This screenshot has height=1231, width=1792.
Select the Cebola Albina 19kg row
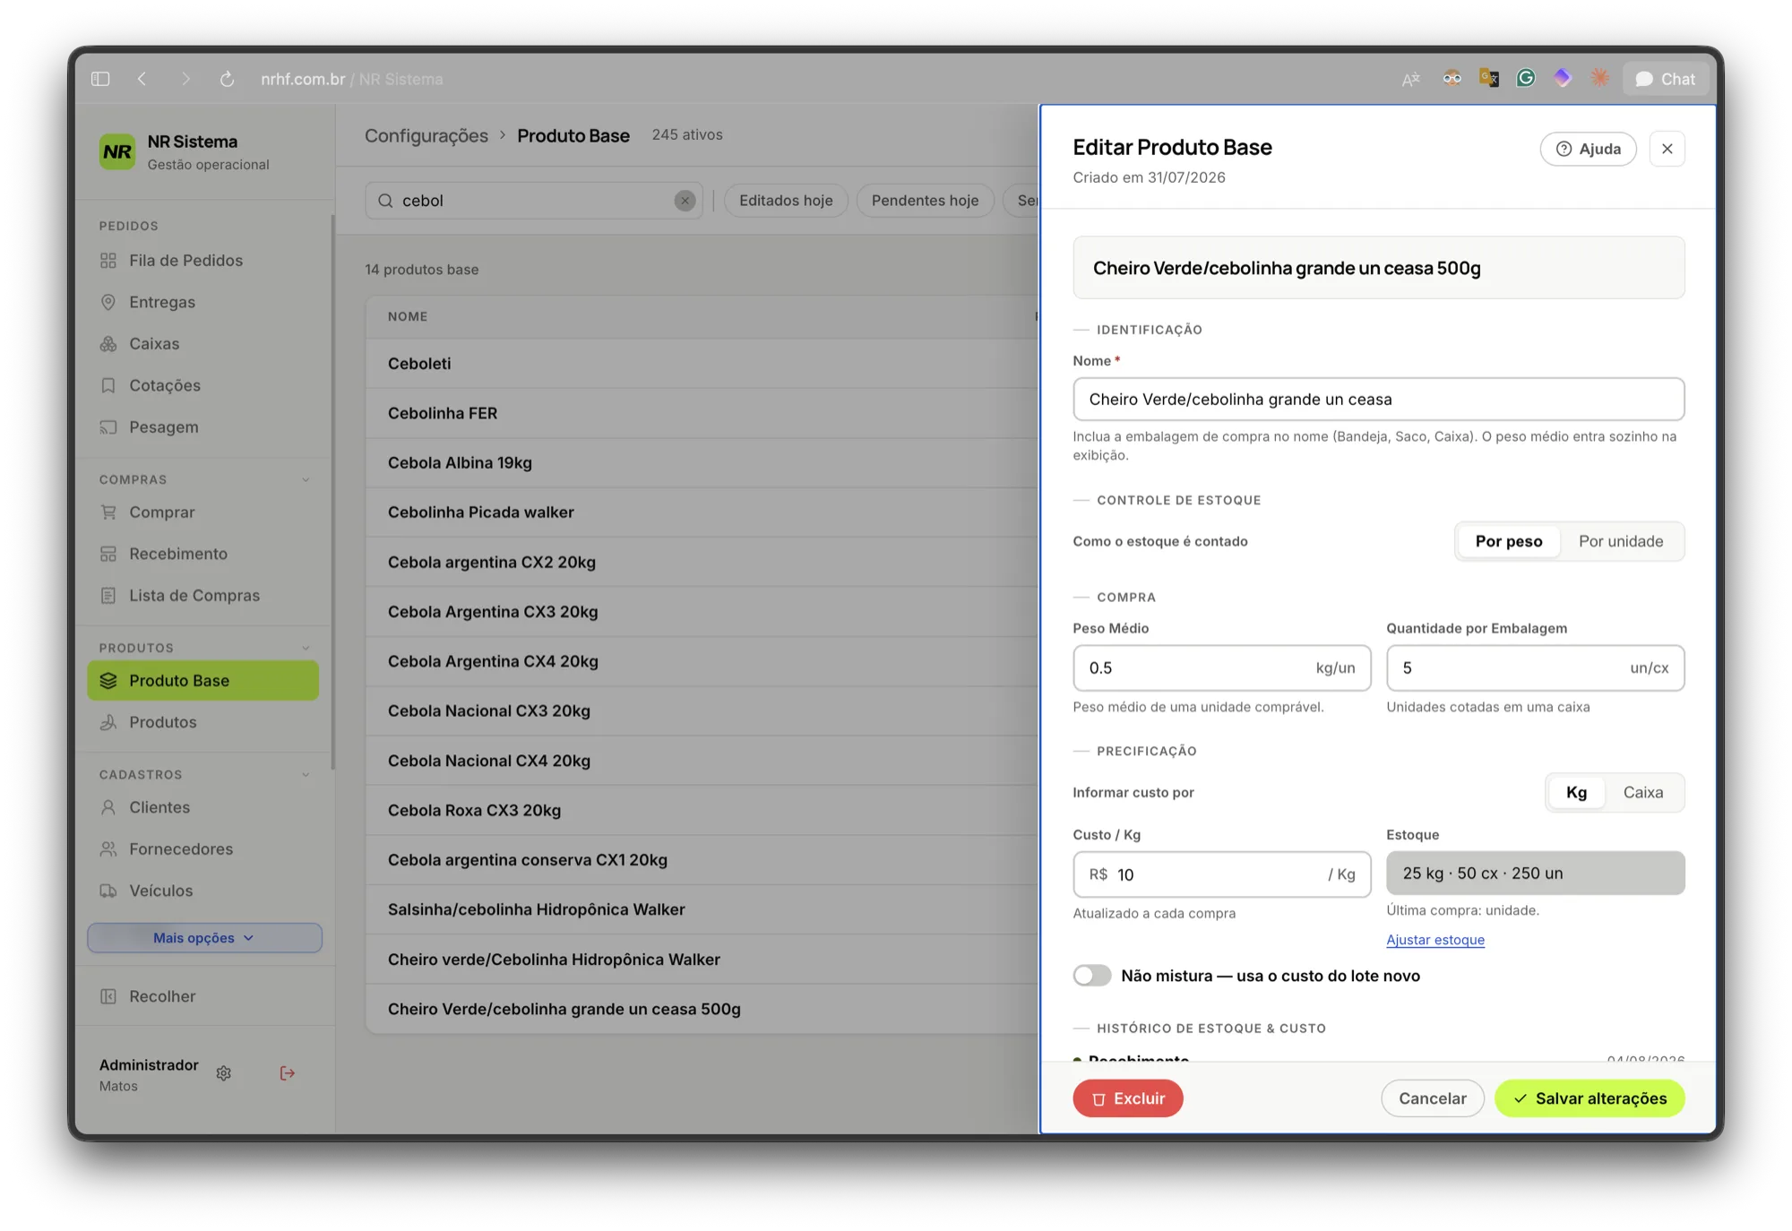[702, 463]
